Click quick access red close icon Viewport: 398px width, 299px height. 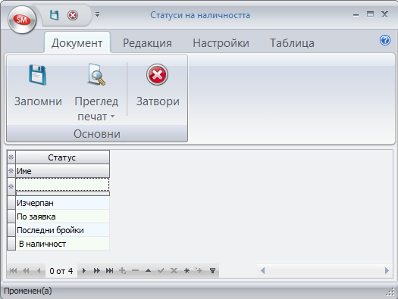tap(73, 15)
